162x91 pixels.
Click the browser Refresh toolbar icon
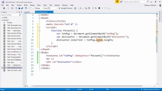click(75, 8)
